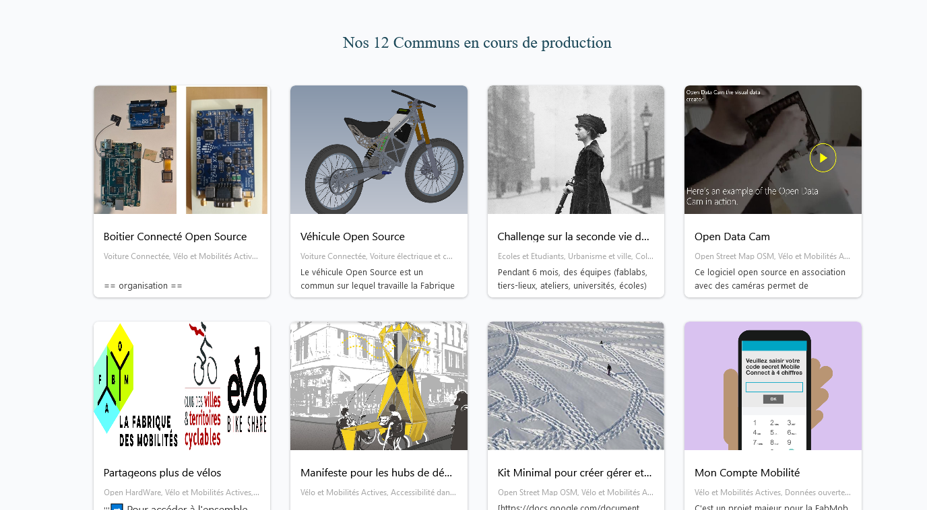The height and width of the screenshot is (510, 927).
Task: Open the snow tracks Kit Minimal image
Action: pyautogui.click(x=576, y=386)
